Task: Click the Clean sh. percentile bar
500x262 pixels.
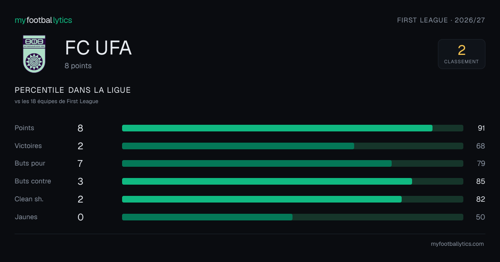Action: (x=292, y=199)
